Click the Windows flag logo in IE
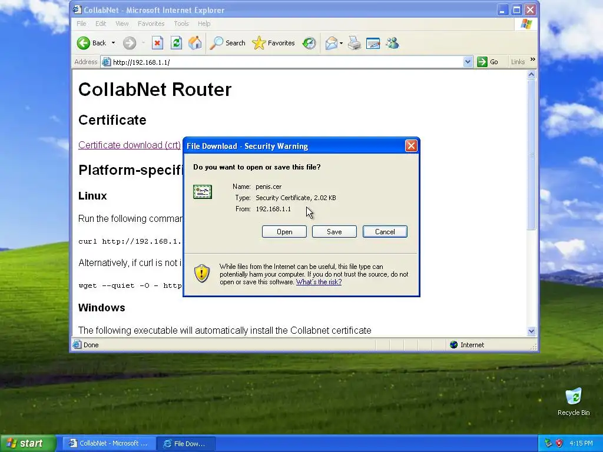 point(526,24)
